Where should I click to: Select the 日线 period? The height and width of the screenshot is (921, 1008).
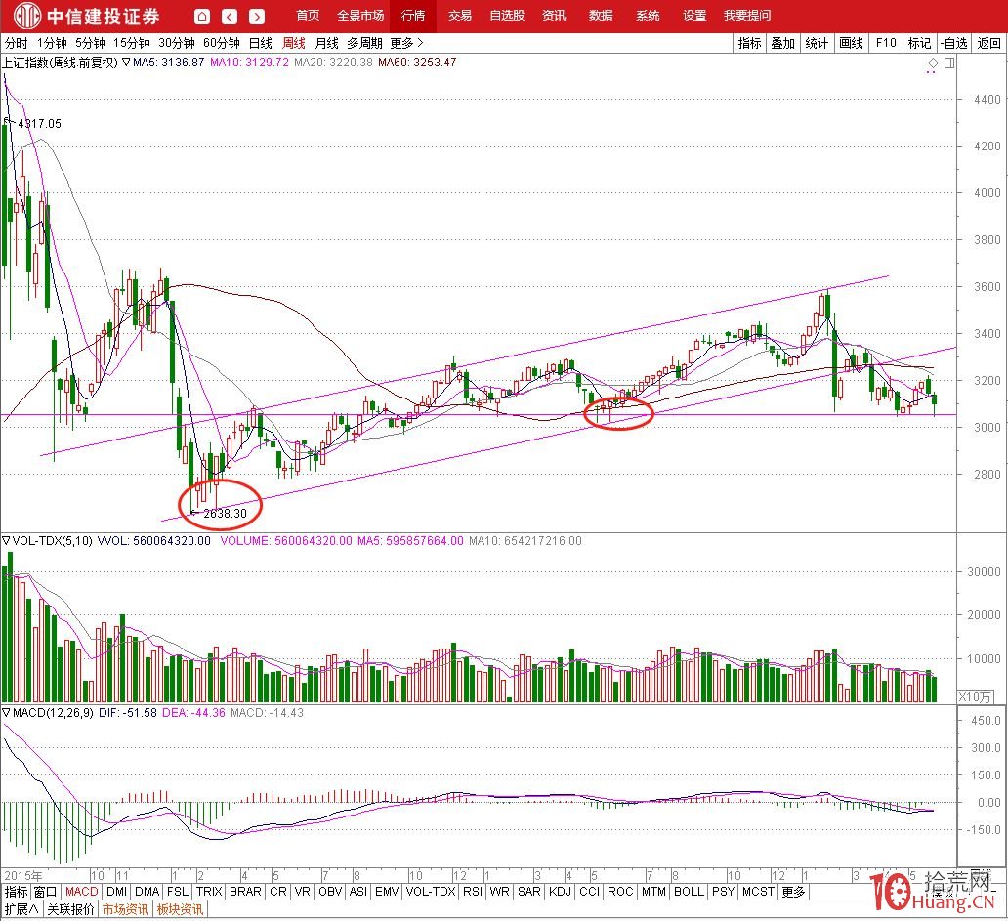[x=261, y=43]
